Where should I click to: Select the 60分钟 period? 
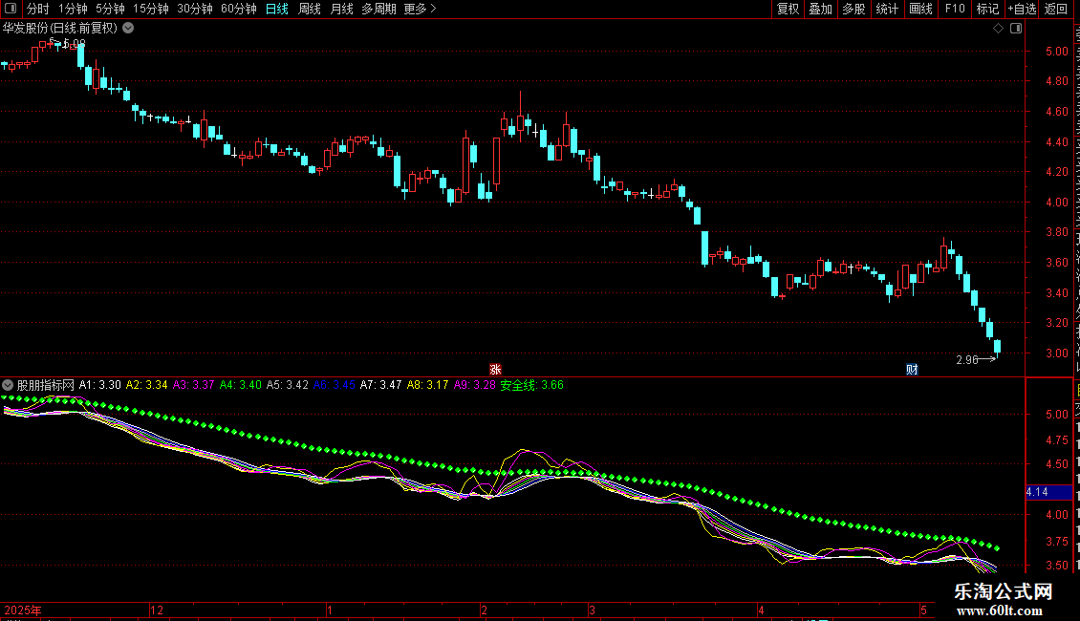(239, 9)
